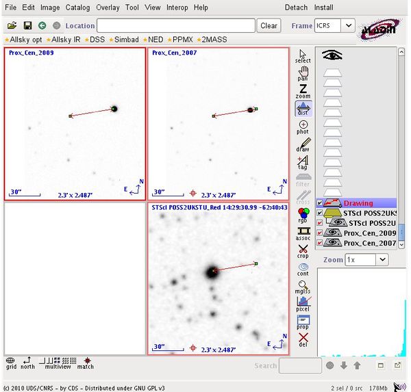
Task: Open the cont contour tool
Action: (303, 269)
